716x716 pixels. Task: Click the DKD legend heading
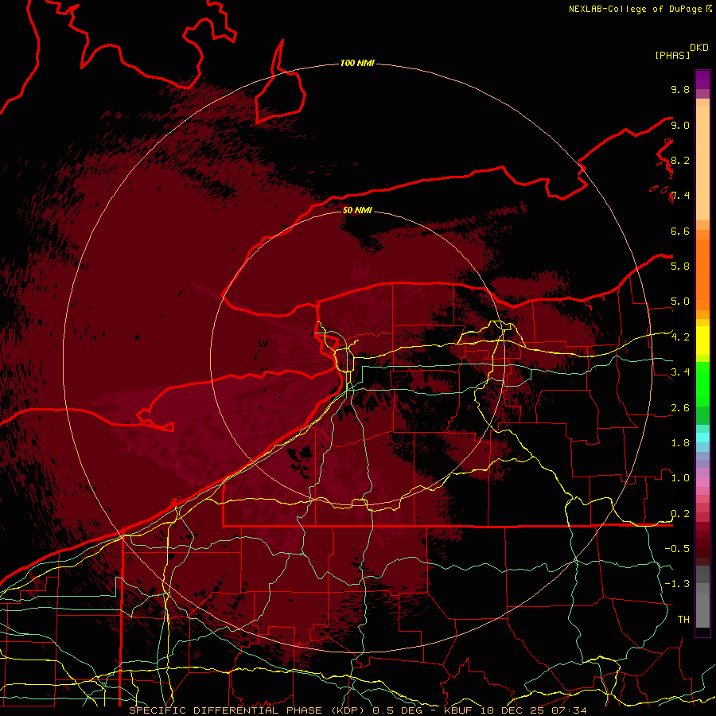pyautogui.click(x=699, y=48)
